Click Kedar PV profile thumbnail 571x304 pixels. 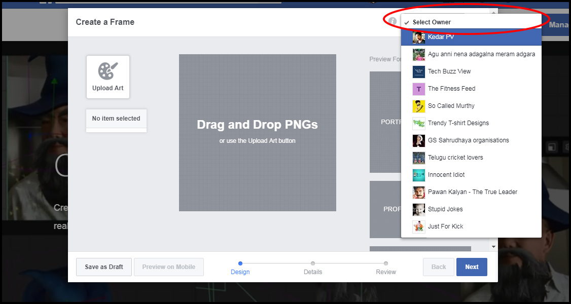[x=419, y=37]
